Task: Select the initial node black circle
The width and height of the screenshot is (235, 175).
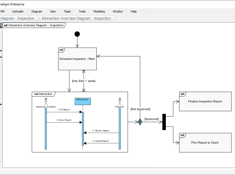Action: point(77,34)
